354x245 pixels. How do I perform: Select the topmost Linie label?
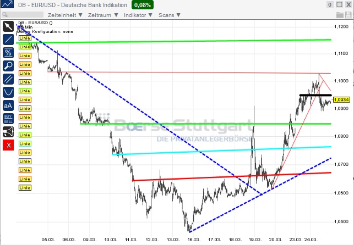pyautogui.click(x=25, y=38)
